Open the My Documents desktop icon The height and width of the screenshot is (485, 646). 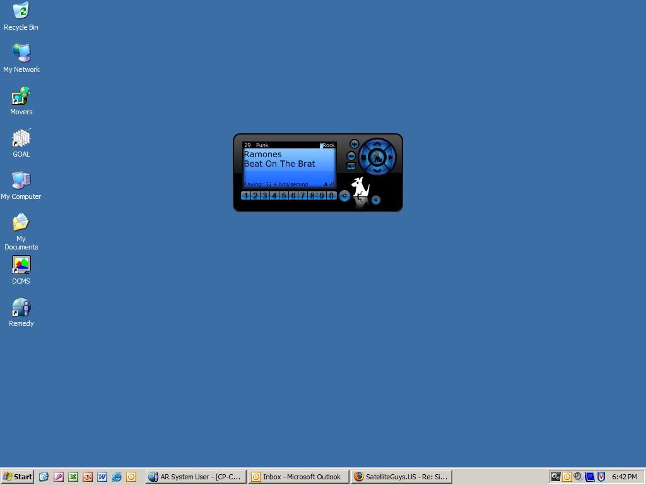point(21,232)
